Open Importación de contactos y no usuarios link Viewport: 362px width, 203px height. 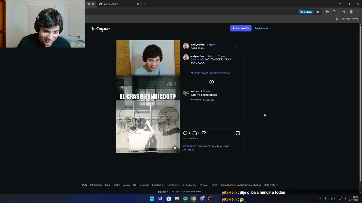pos(241,185)
